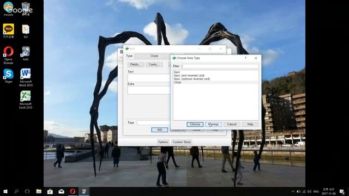This screenshot has width=349, height=196.
Task: Click Custom Study in Anki main window
Action: tap(182, 142)
